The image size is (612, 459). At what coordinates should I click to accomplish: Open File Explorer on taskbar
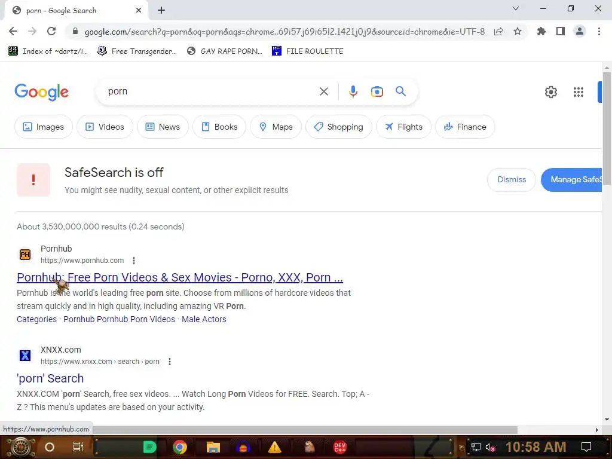213,447
